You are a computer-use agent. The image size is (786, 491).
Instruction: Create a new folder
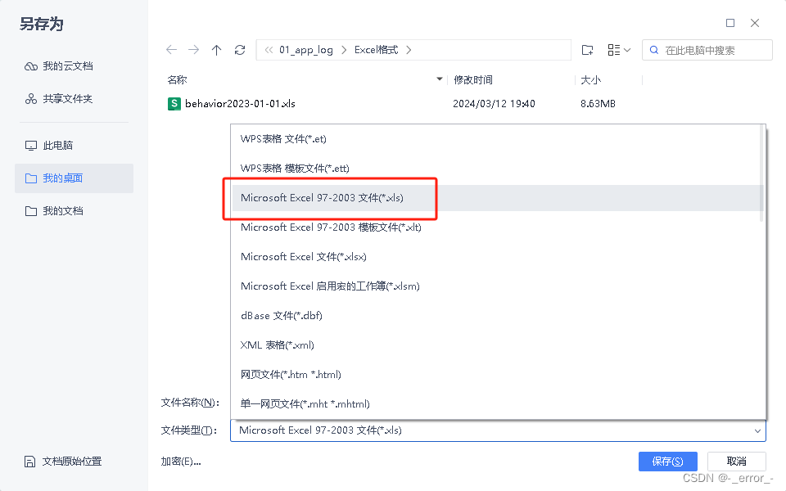coord(587,50)
